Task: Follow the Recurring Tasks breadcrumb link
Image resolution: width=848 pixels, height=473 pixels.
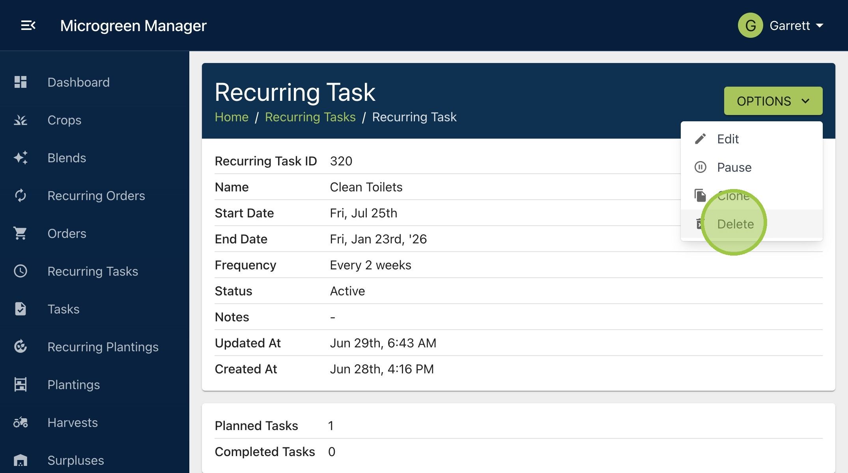Action: pos(310,117)
